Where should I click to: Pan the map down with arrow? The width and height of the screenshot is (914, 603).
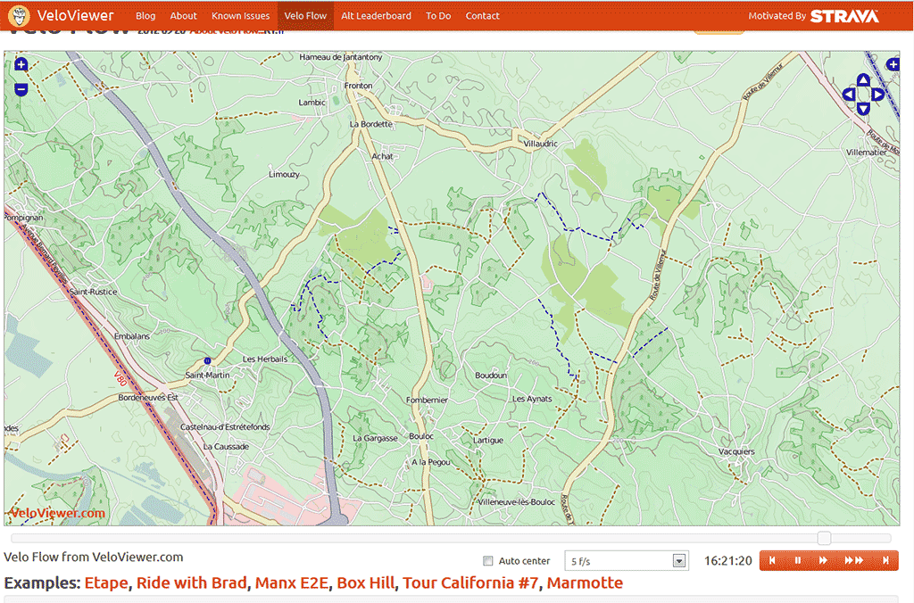click(863, 108)
